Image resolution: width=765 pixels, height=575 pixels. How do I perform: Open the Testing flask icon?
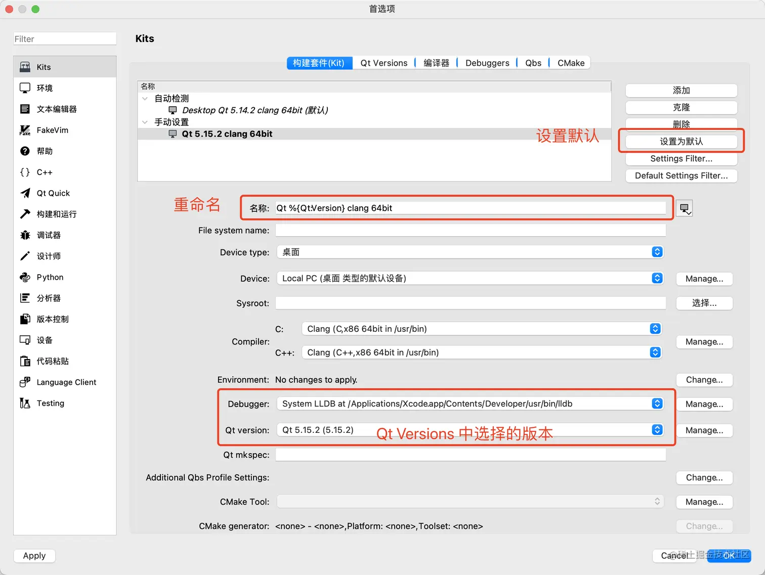pos(25,403)
